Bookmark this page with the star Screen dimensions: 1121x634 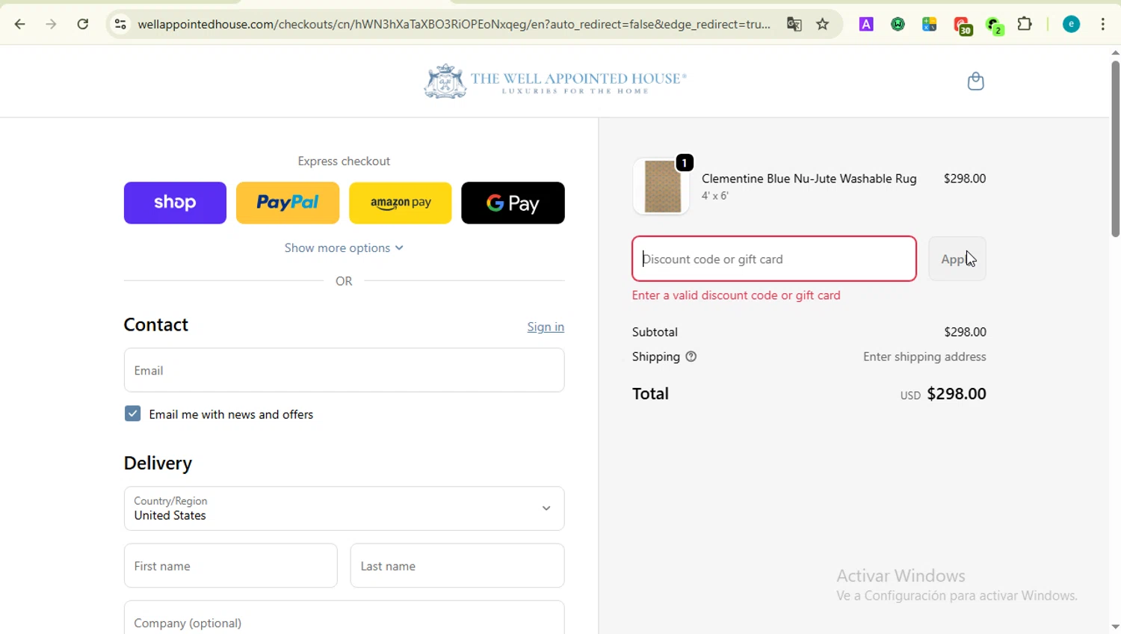[823, 24]
